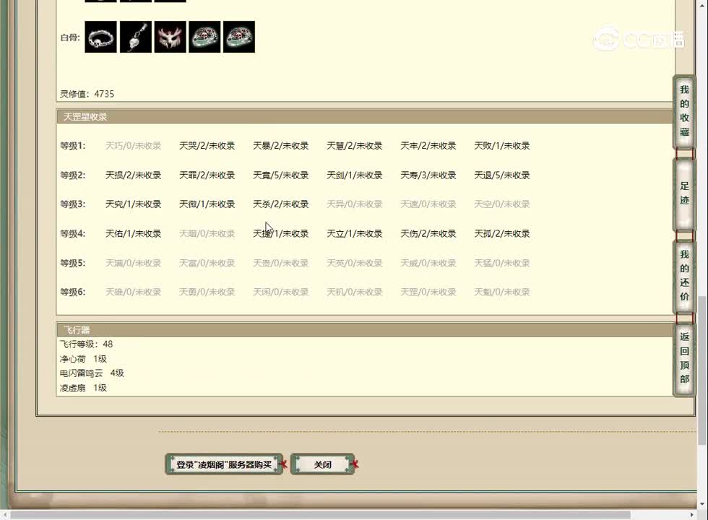Click the horizontal scrollbar right arrow

[692, 514]
